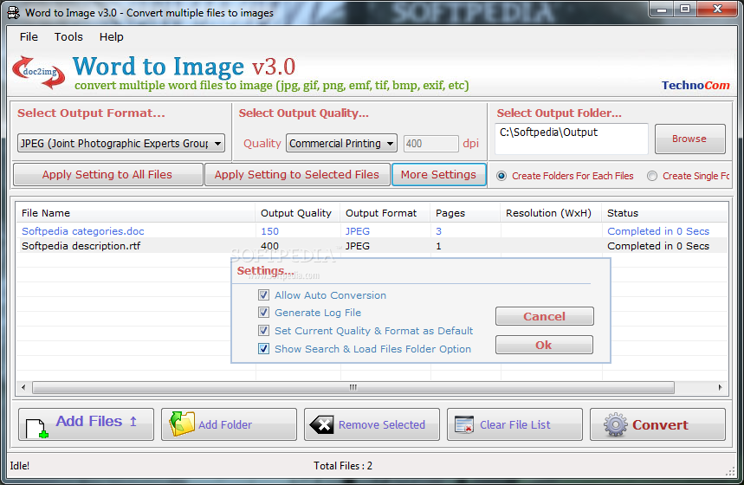Click the Idle! status text
The width and height of the screenshot is (744, 485).
pos(19,466)
